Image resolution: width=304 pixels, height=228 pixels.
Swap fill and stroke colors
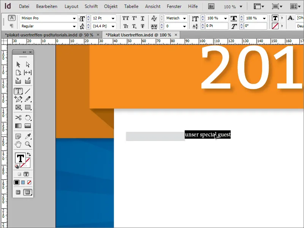click(29, 155)
